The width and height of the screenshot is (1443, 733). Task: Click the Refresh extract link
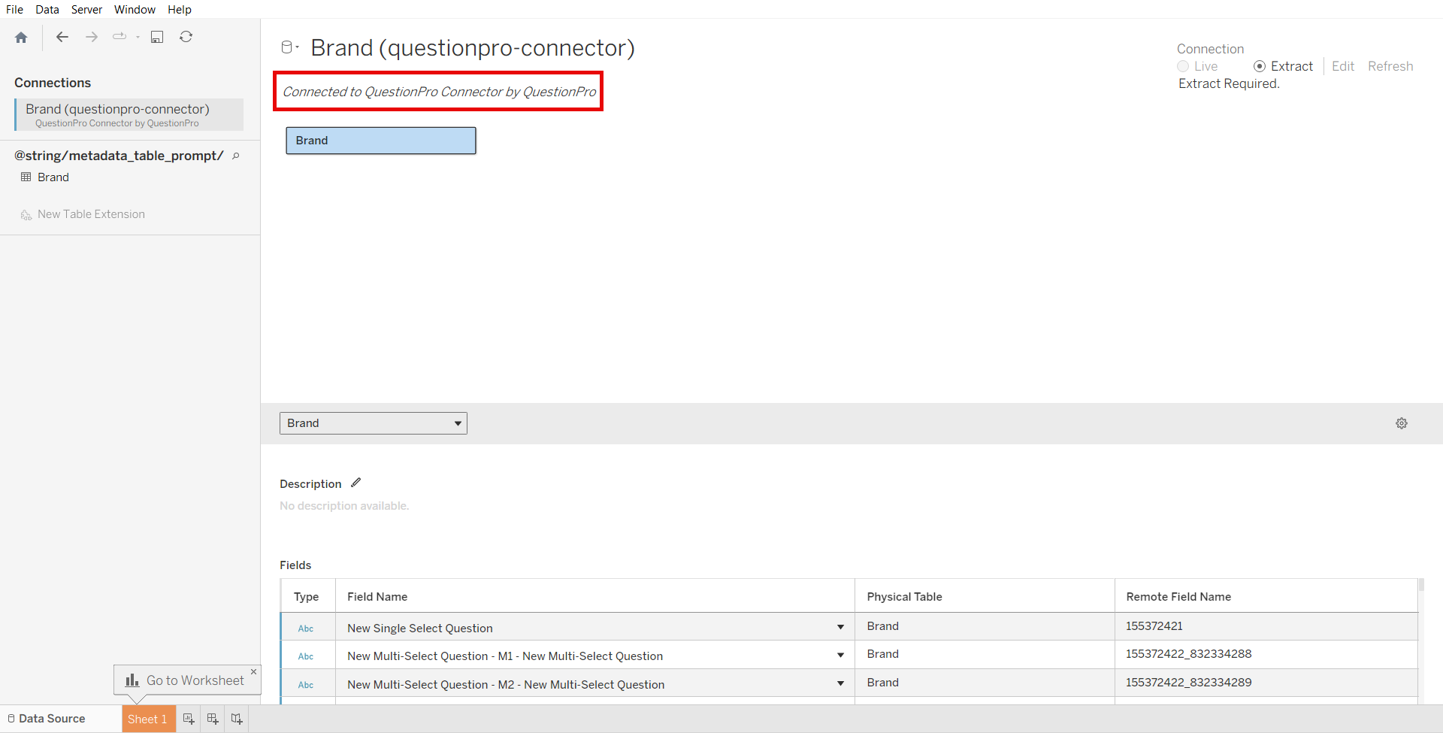pos(1390,66)
